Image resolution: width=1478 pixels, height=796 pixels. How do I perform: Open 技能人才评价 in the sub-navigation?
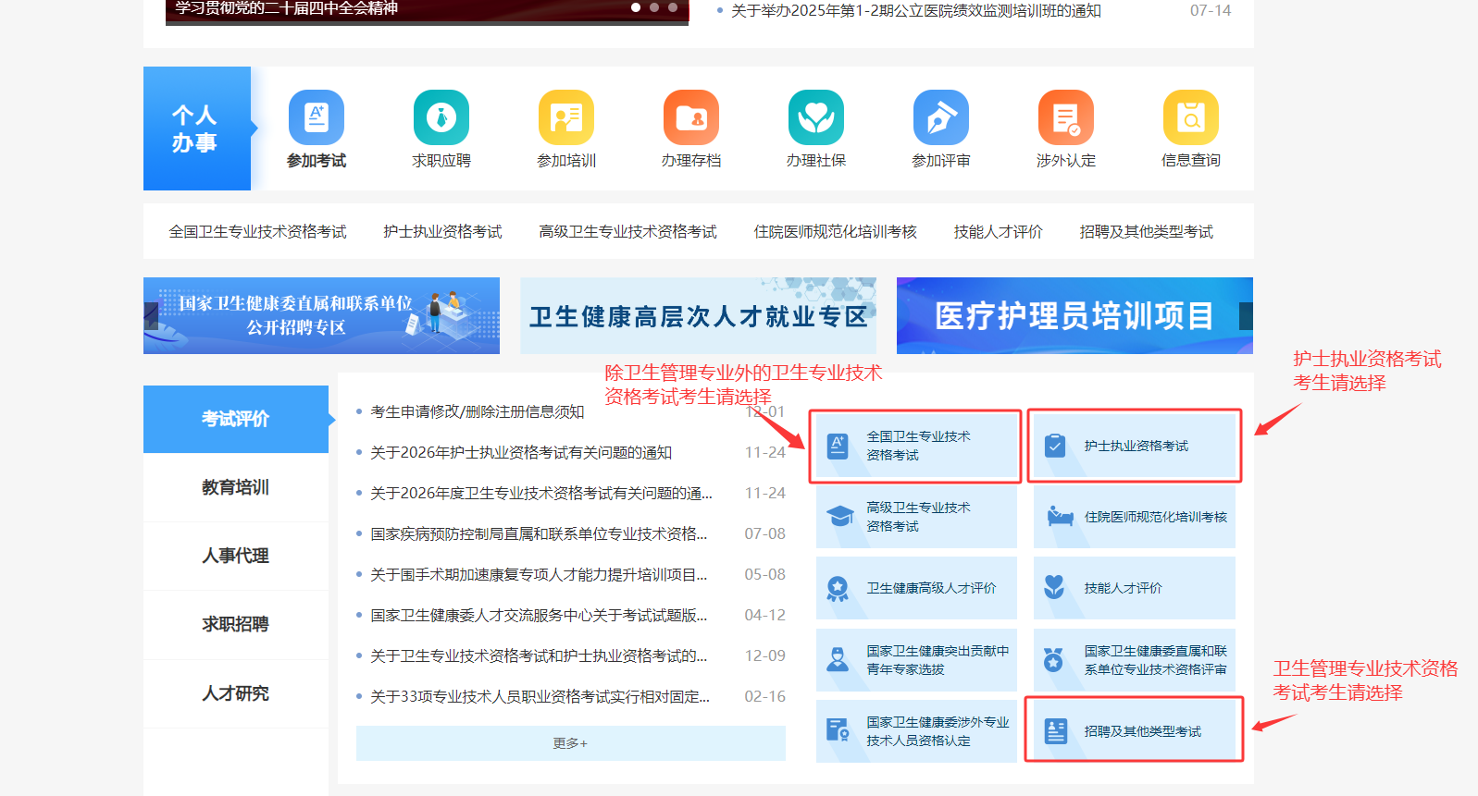998,231
